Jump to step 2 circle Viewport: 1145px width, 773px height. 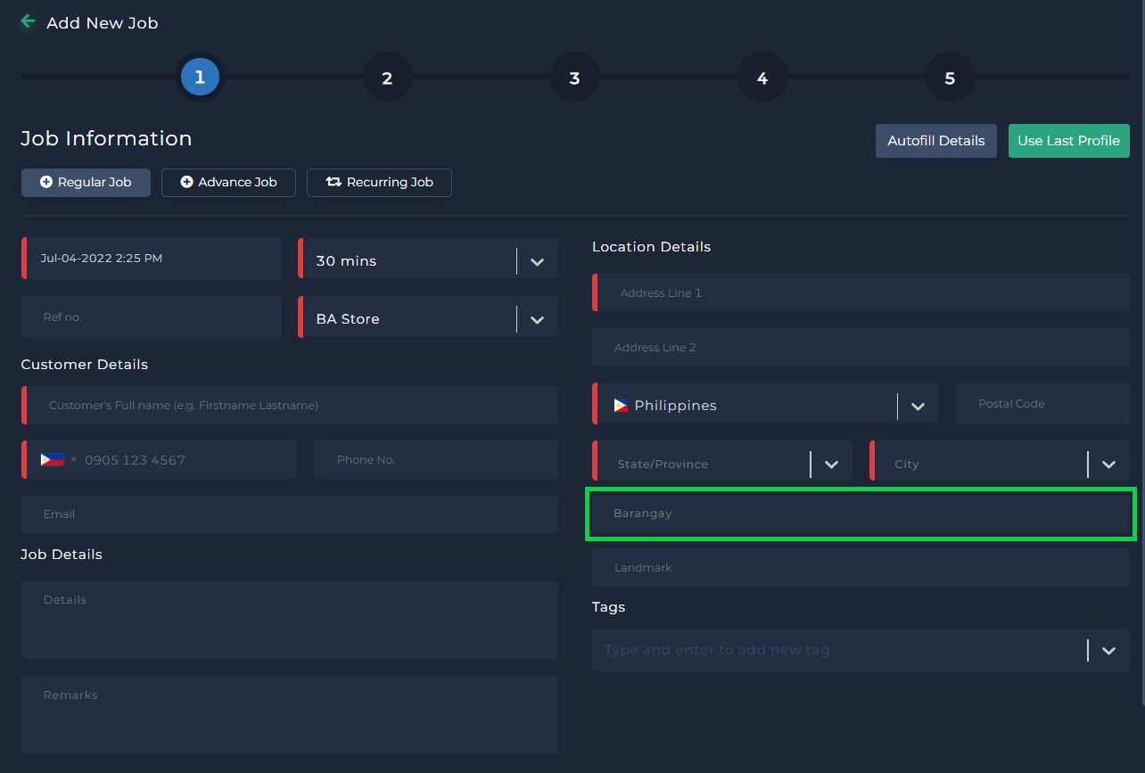[387, 78]
